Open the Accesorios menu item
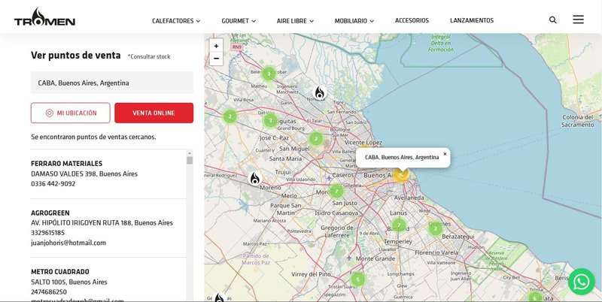This screenshot has width=602, height=302. (412, 20)
